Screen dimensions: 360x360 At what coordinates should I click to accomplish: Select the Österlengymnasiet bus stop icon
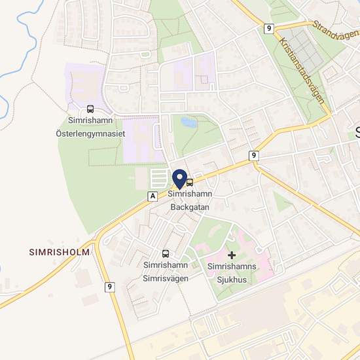click(x=90, y=109)
